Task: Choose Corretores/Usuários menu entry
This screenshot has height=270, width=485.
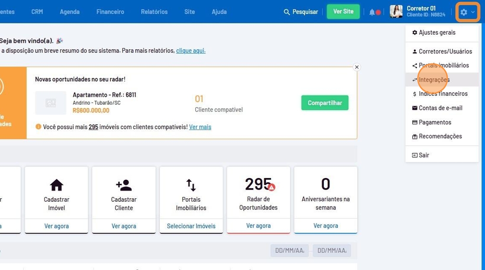Action: 445,51
